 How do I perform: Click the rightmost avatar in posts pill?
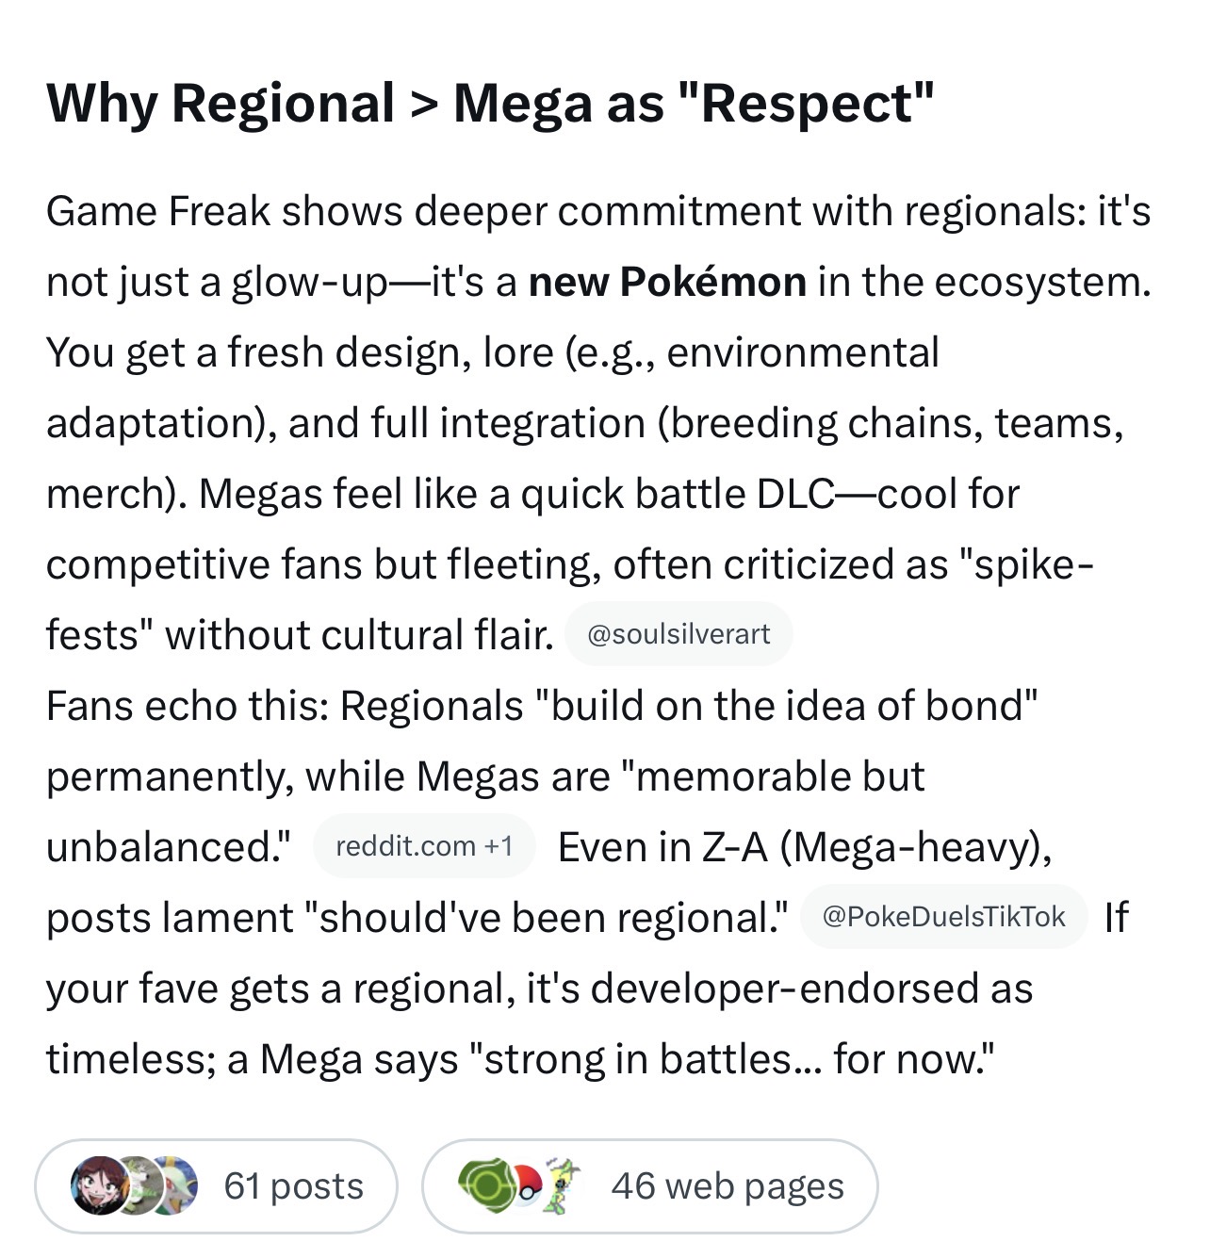pyautogui.click(x=174, y=1185)
